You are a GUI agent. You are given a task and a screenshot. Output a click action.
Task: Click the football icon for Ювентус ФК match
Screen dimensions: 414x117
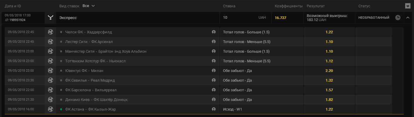coord(51,71)
